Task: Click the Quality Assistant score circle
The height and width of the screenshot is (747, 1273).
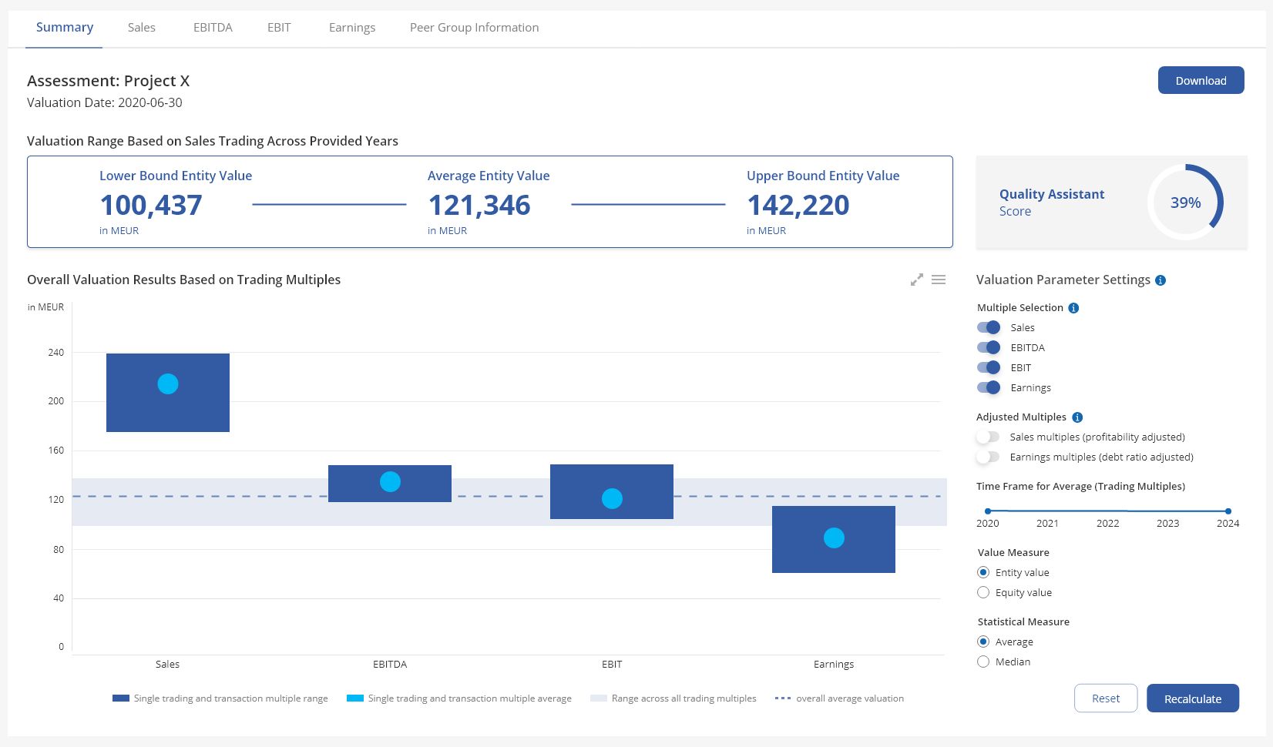Action: (x=1185, y=203)
